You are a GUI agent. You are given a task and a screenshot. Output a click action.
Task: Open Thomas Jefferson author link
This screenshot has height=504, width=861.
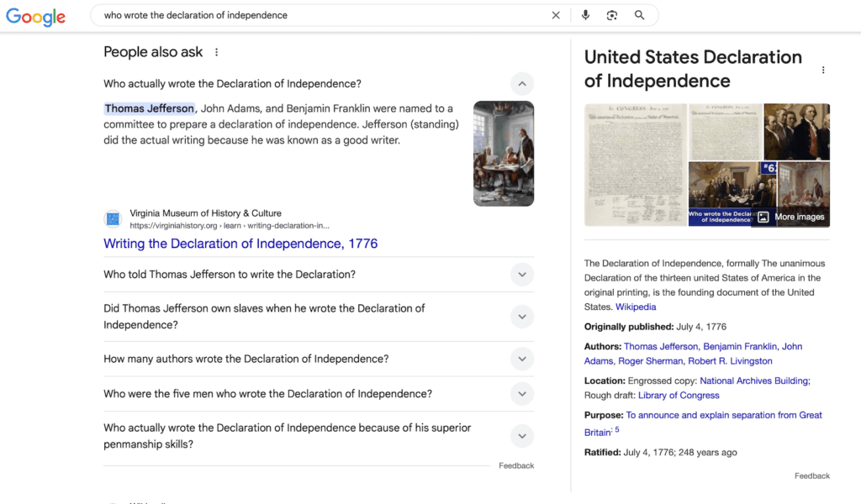point(662,346)
